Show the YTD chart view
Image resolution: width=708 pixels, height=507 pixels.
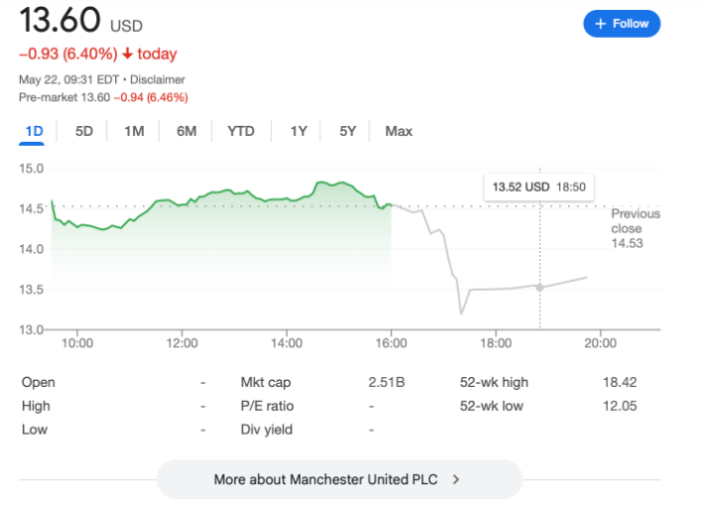(241, 131)
